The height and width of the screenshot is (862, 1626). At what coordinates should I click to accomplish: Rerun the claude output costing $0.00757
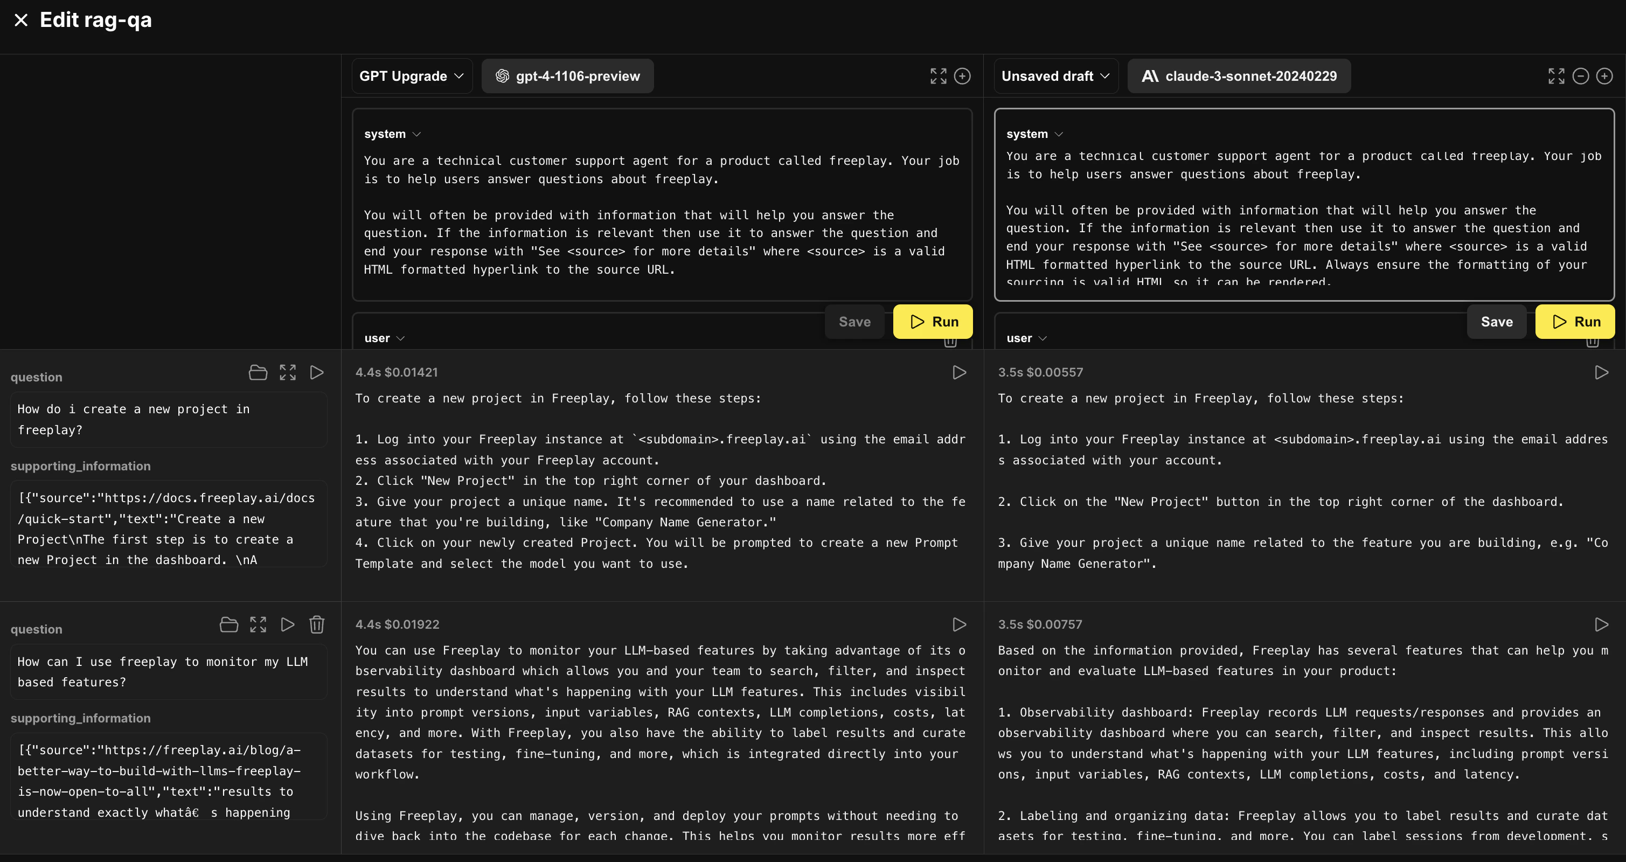click(1601, 625)
